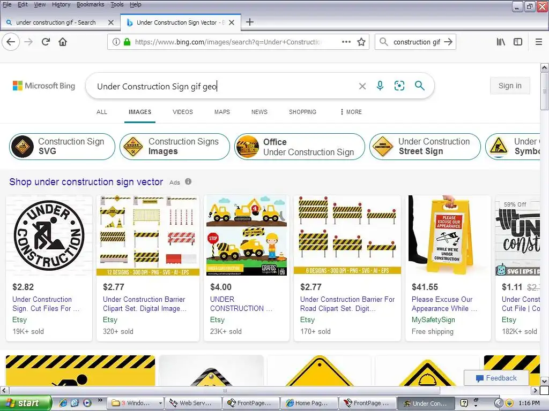The height and width of the screenshot is (411, 549).
Task: Open 'Under Construction Sign. Cut Files' listing
Action: [46, 304]
